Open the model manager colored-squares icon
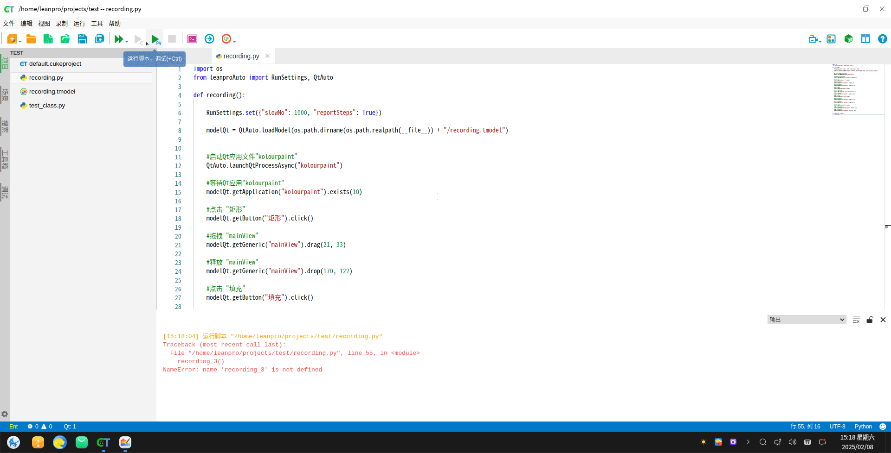Screen dimensions: 891x453 tap(831, 39)
